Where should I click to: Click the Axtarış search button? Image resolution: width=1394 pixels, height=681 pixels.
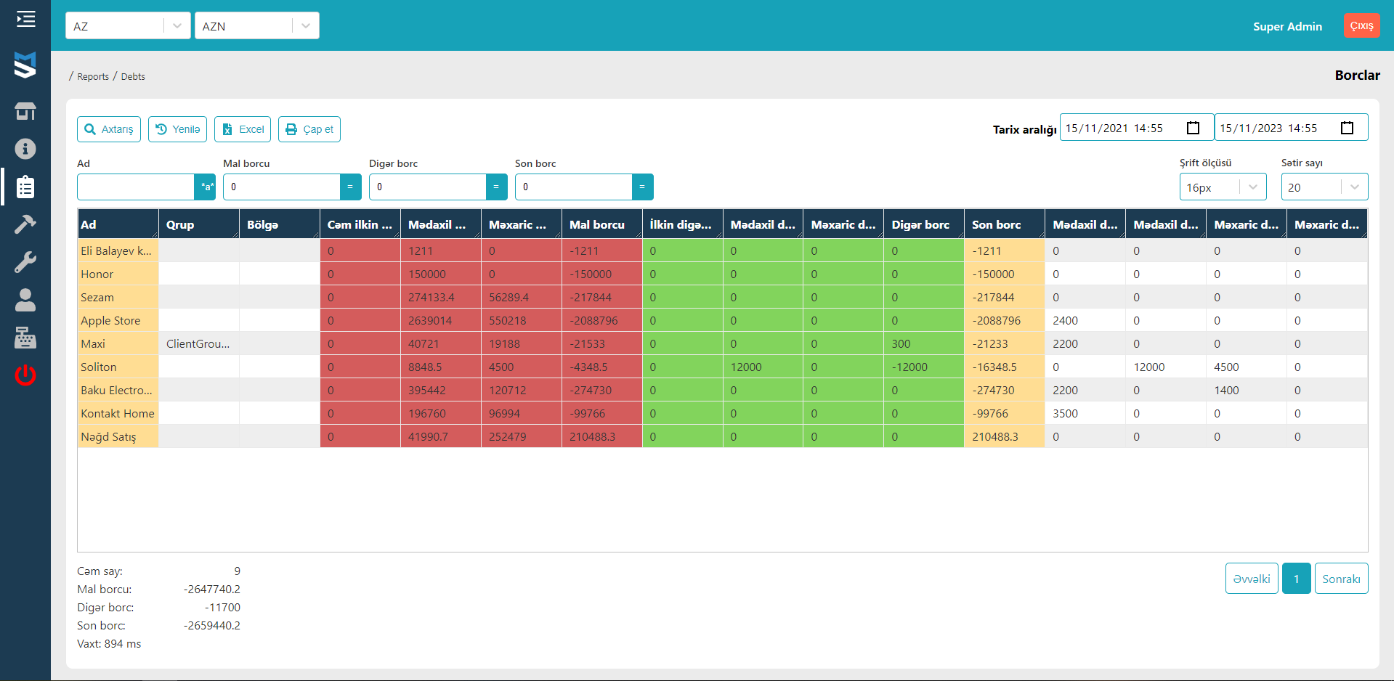pos(109,129)
